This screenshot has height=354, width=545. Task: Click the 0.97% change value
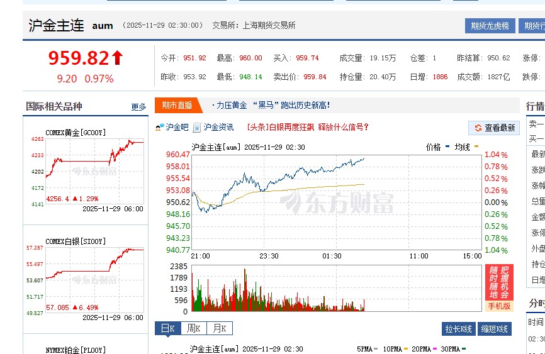(99, 79)
